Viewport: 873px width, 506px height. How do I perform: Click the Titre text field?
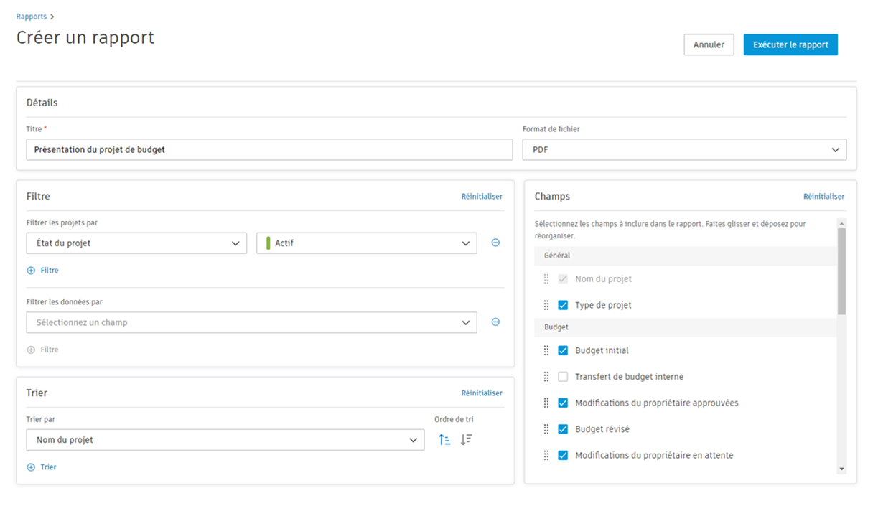click(269, 150)
